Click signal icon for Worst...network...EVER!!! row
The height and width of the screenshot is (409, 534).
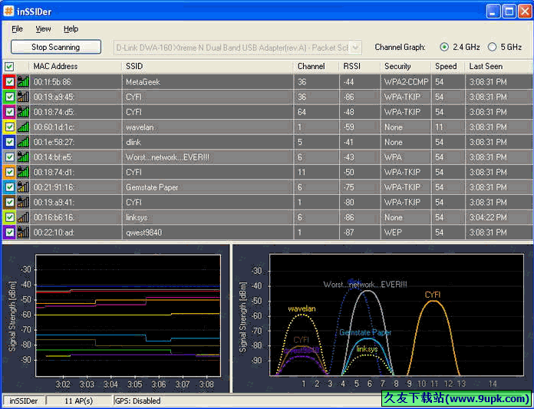click(x=23, y=157)
